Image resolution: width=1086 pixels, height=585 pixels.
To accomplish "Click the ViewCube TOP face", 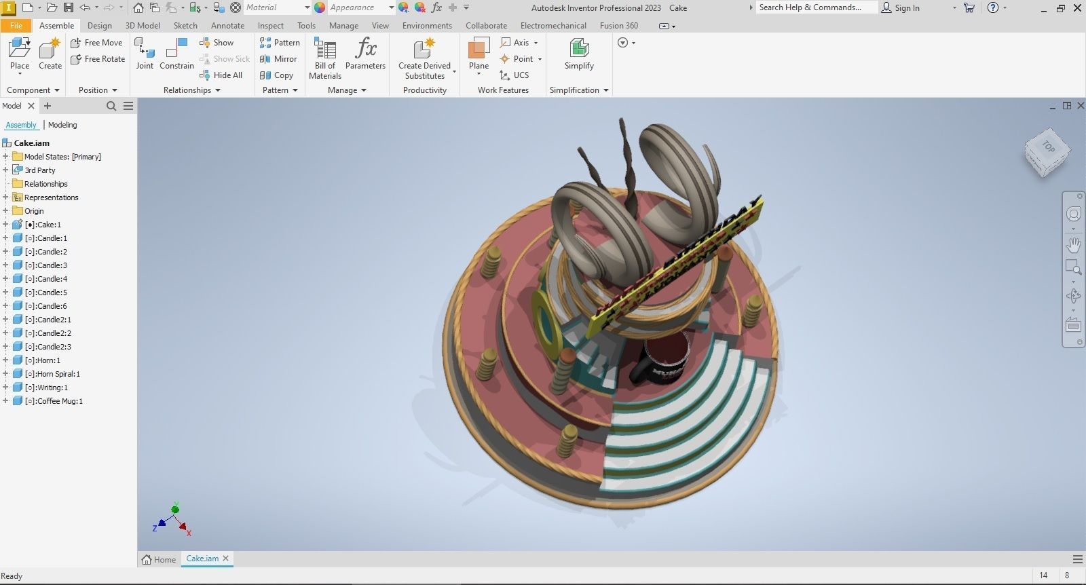I will pos(1048,147).
